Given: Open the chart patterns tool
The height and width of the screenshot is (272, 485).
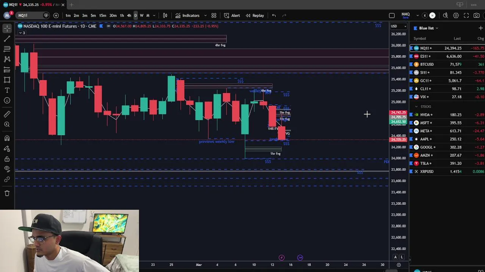Looking at the screenshot, I should [7, 59].
